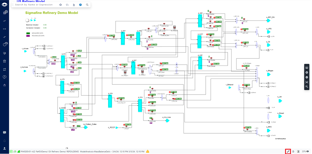The image size is (312, 154).
Task: Click the refresh icon in status bar
Action: point(293,151)
